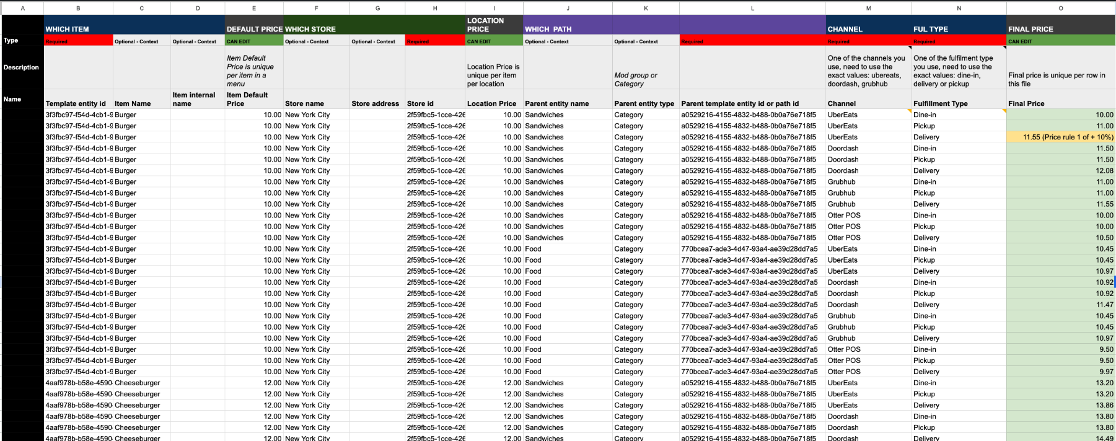This screenshot has height=441, width=1116.
Task: Click the Store address column label cell
Action: 377,103
